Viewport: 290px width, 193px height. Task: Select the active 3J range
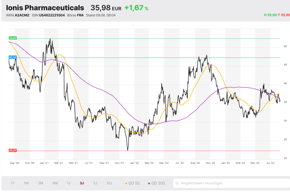(82, 183)
